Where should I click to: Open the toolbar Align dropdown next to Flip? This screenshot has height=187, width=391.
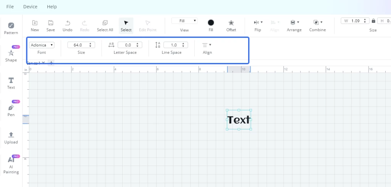click(275, 26)
